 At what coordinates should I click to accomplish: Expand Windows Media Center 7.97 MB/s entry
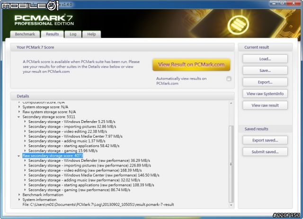25,136
